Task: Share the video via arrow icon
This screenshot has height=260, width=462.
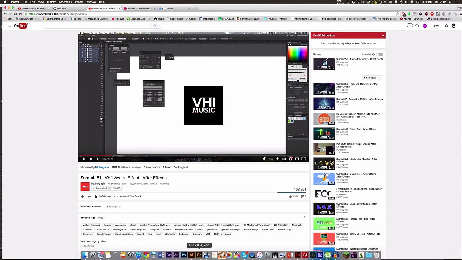Action: (89, 196)
